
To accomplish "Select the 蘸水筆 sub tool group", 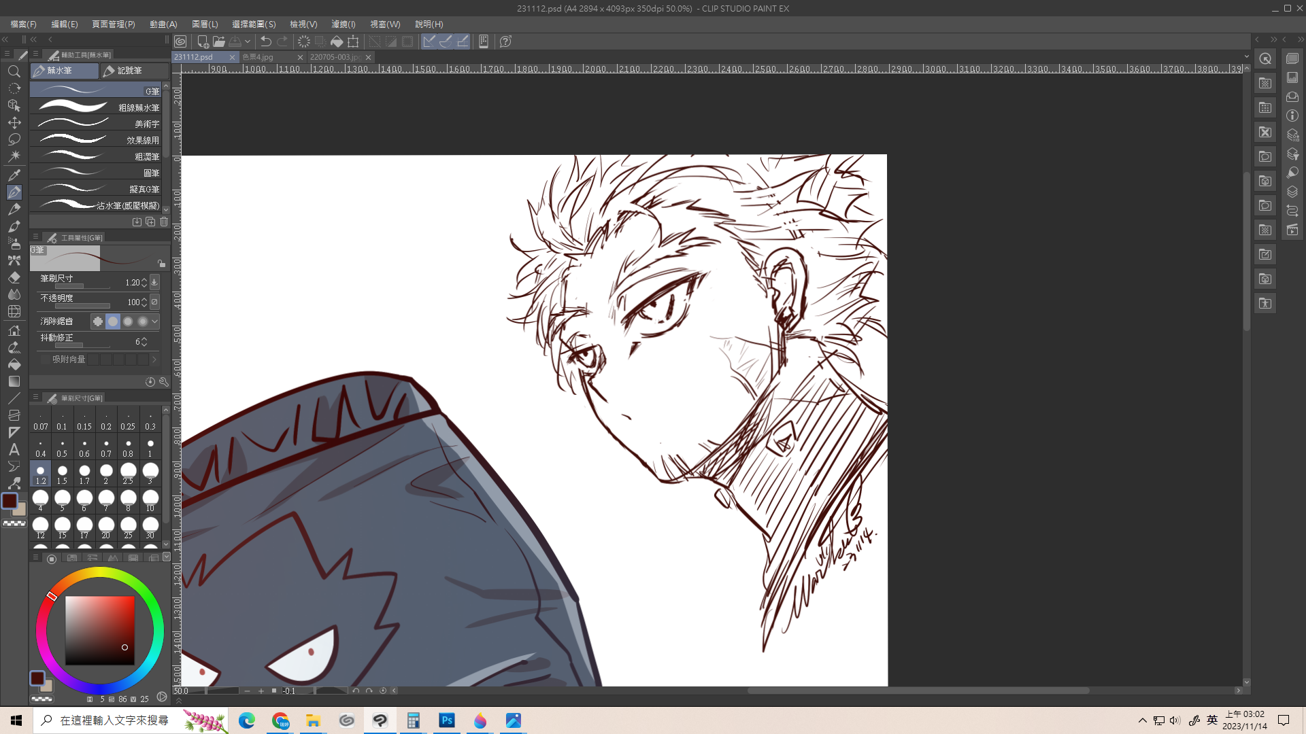I will click(x=65, y=71).
